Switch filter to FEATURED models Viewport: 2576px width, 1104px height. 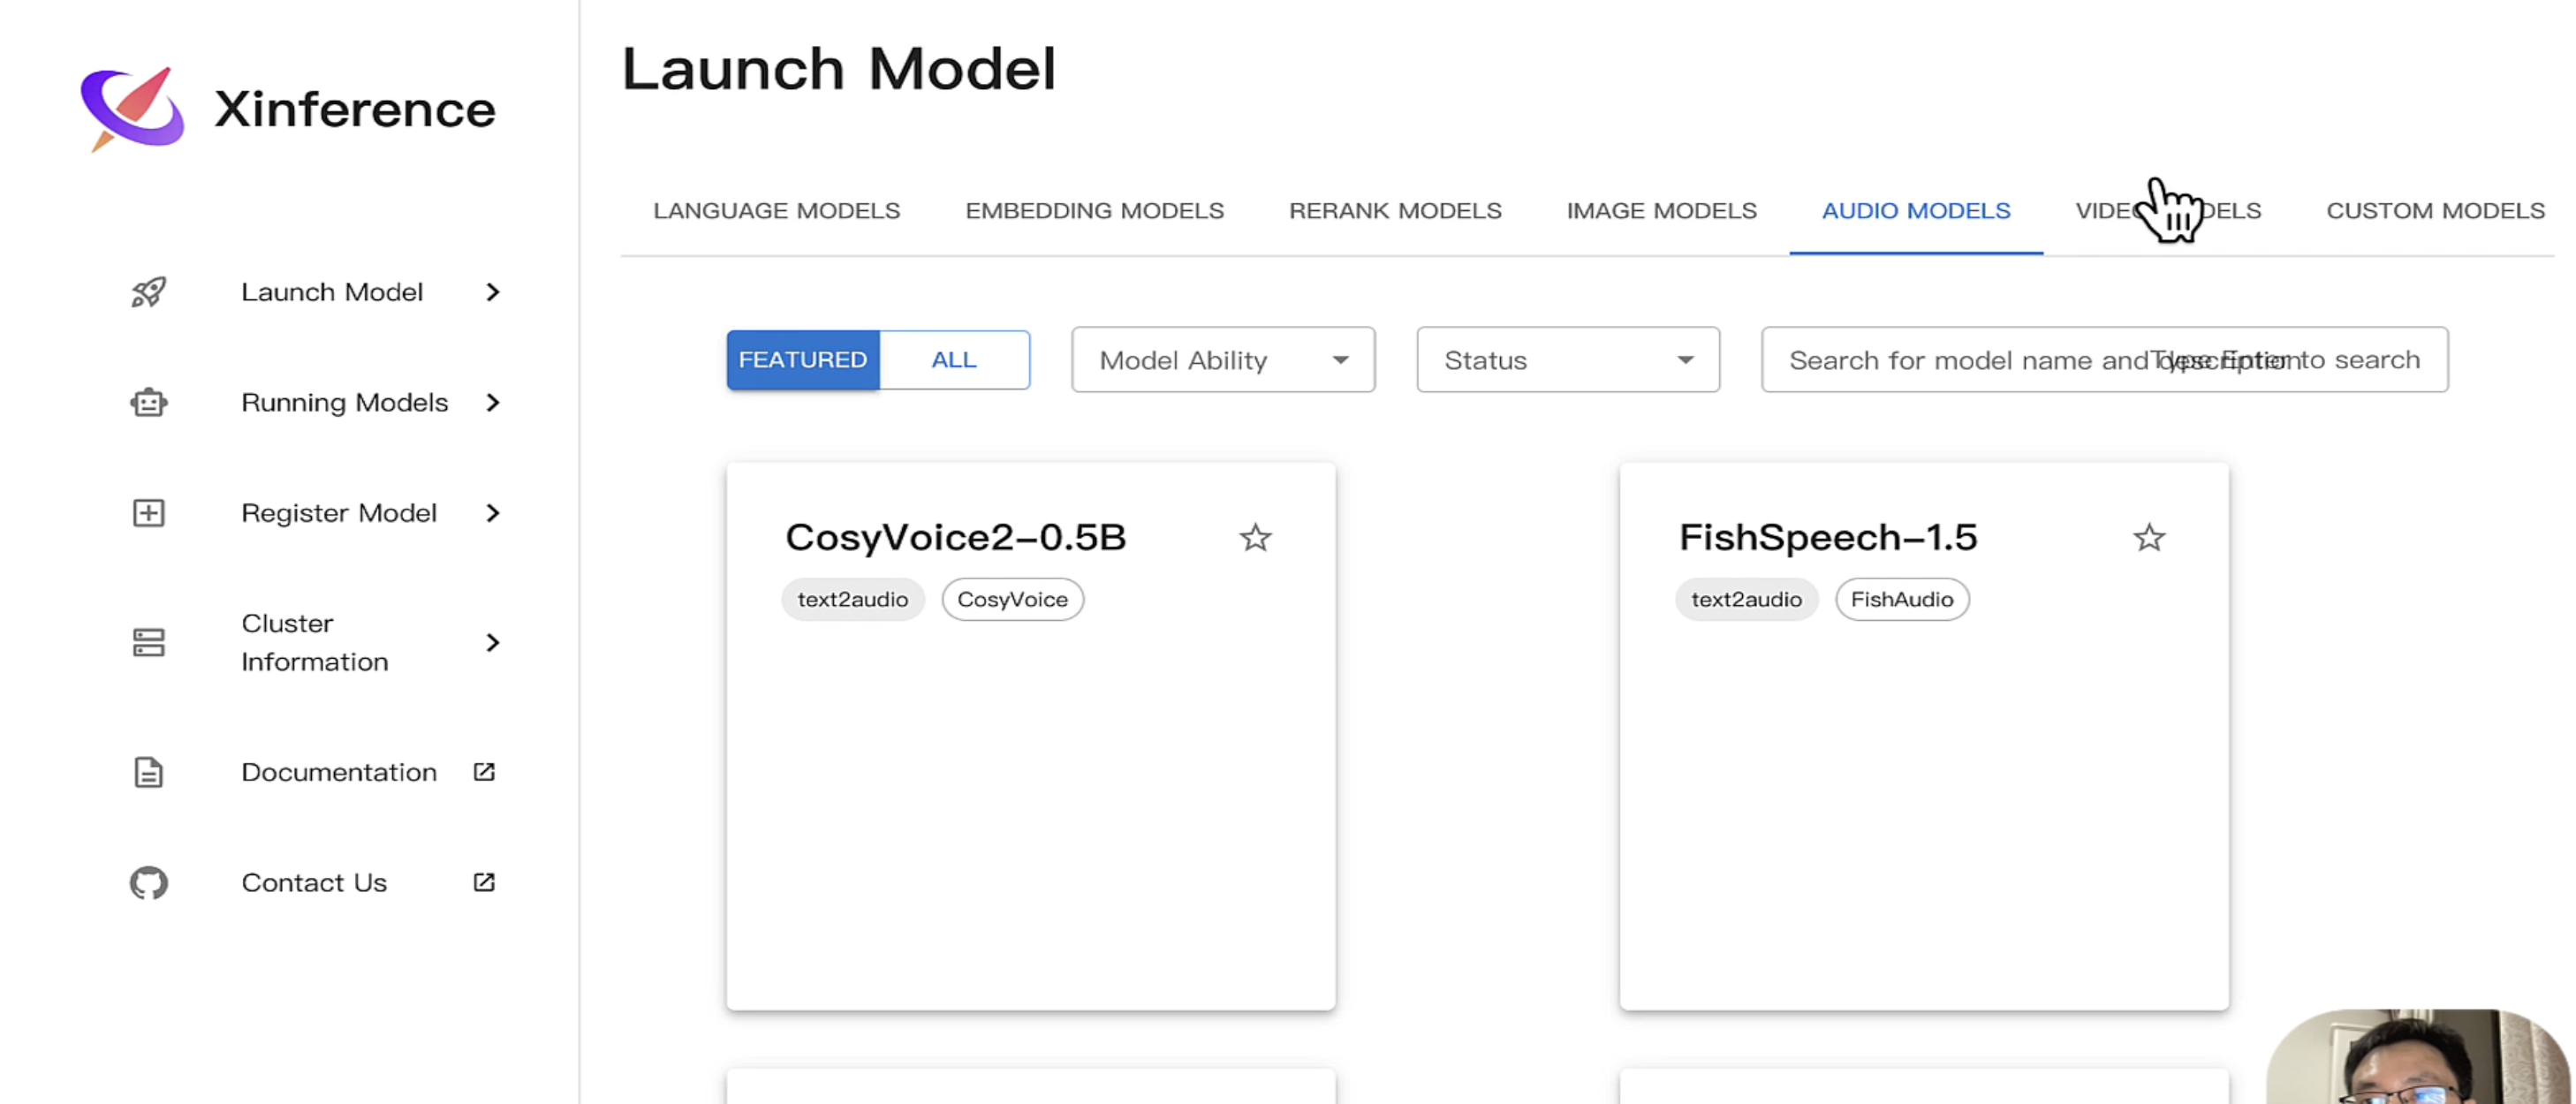pos(802,360)
